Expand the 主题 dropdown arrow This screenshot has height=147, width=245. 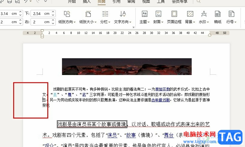149,22
